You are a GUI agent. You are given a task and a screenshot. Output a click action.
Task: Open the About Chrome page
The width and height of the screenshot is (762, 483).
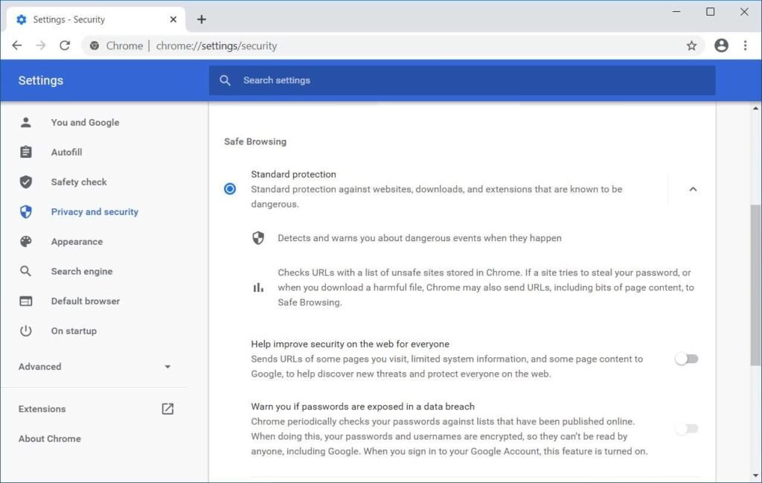tap(50, 438)
